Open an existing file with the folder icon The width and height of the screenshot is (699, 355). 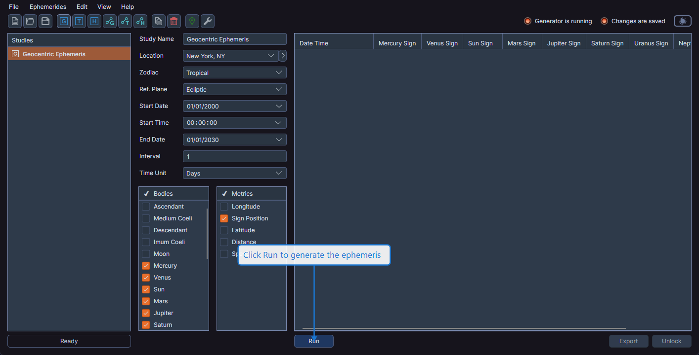(x=30, y=21)
